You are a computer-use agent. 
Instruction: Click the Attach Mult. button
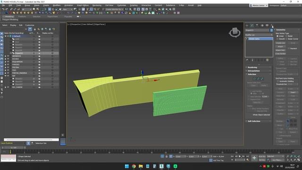tap(280, 50)
